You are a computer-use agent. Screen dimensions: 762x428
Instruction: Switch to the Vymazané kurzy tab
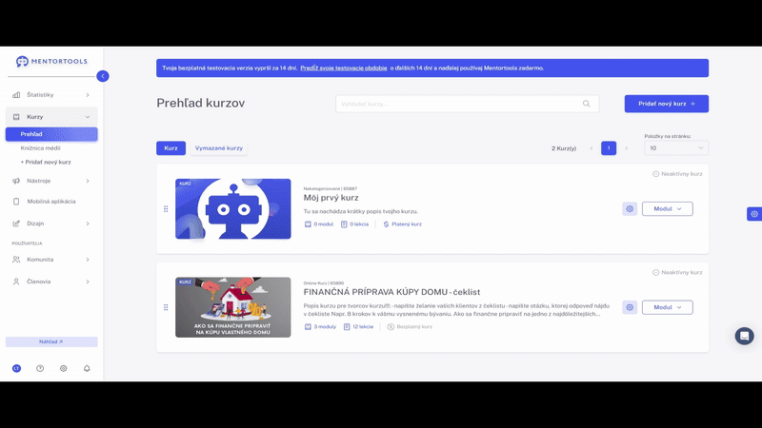coord(219,148)
